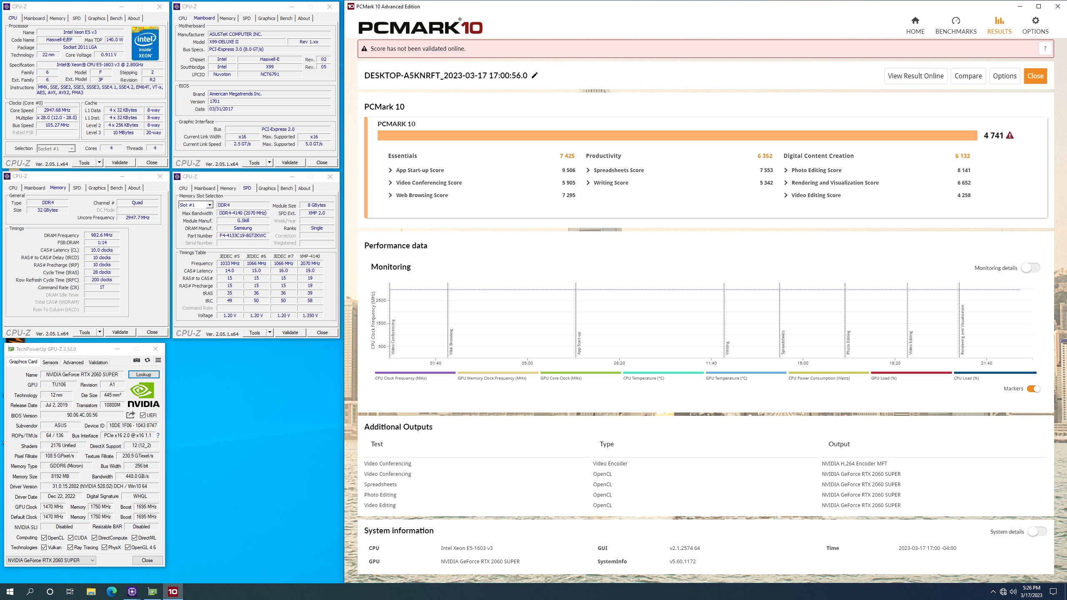
Task: Select GPU Temperature legend swatch
Action: point(746,373)
